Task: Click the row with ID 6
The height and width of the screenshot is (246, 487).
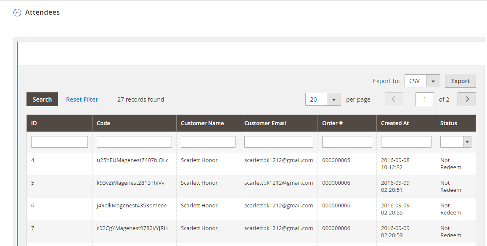Action: point(251,209)
